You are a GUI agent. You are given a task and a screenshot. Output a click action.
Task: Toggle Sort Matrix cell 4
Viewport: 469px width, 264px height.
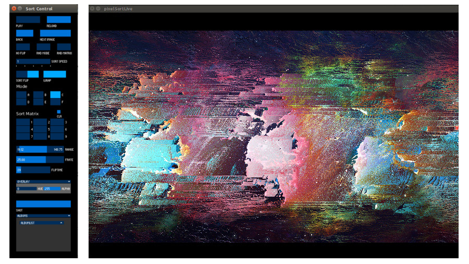tap(23, 129)
